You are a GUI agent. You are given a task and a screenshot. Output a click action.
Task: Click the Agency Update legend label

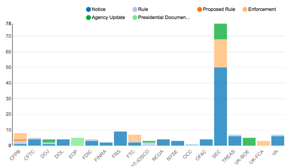(108, 18)
